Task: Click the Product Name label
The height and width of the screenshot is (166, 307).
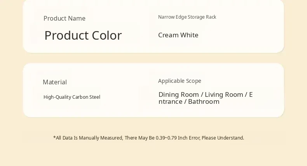Action: (x=64, y=18)
